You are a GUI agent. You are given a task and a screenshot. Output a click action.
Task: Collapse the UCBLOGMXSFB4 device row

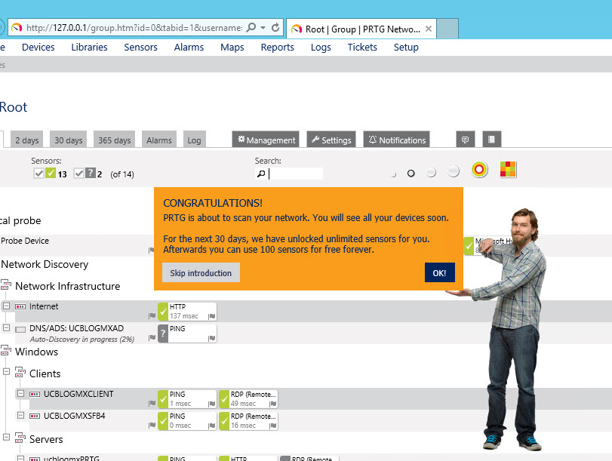20,416
